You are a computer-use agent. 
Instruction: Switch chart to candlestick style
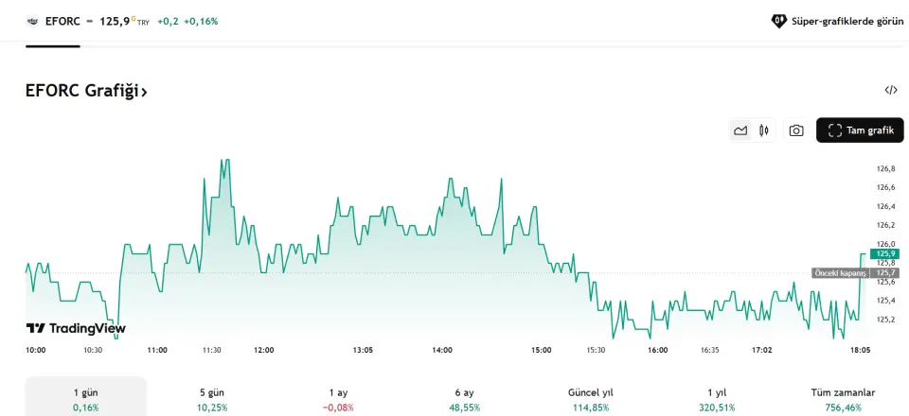(763, 130)
